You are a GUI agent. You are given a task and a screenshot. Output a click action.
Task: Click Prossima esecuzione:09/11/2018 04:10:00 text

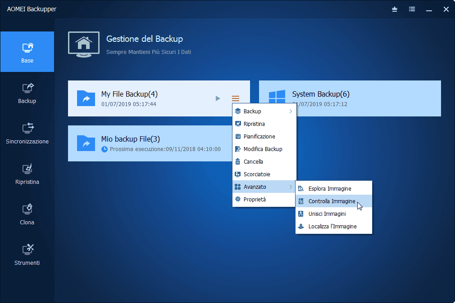click(165, 149)
